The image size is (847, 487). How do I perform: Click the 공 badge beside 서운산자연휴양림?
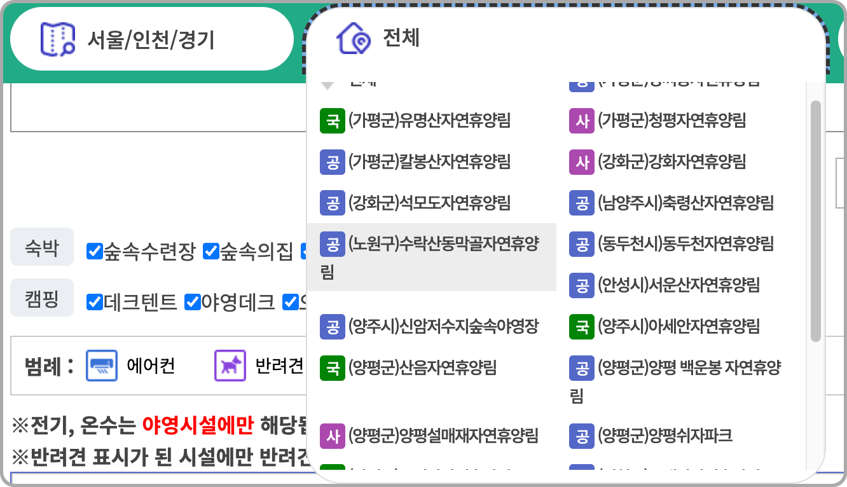click(581, 285)
